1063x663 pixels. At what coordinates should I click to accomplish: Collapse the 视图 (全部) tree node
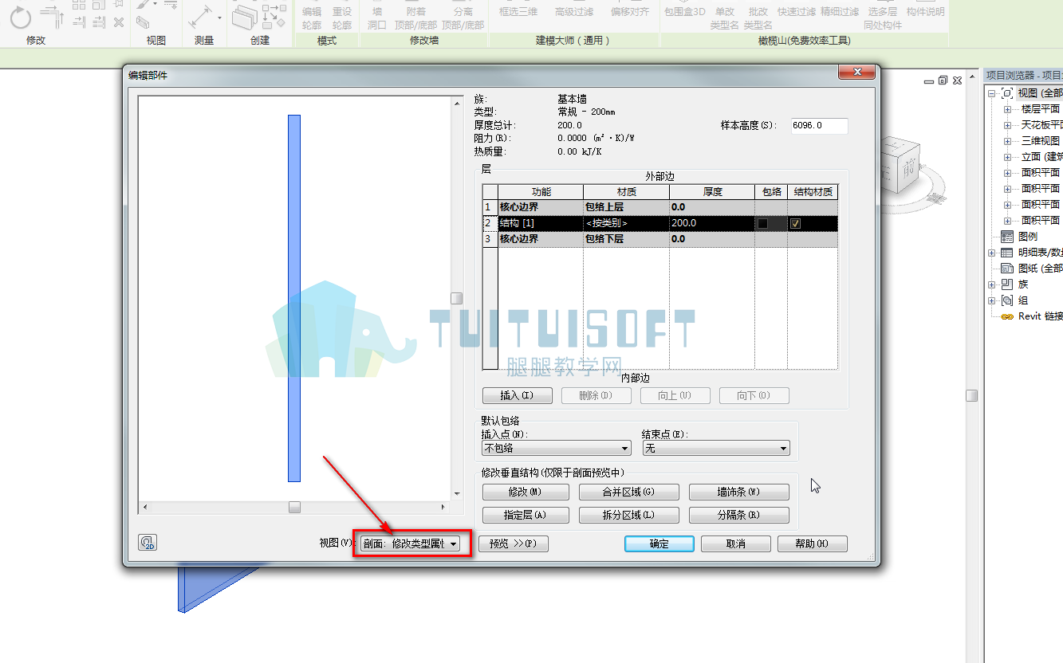point(991,93)
